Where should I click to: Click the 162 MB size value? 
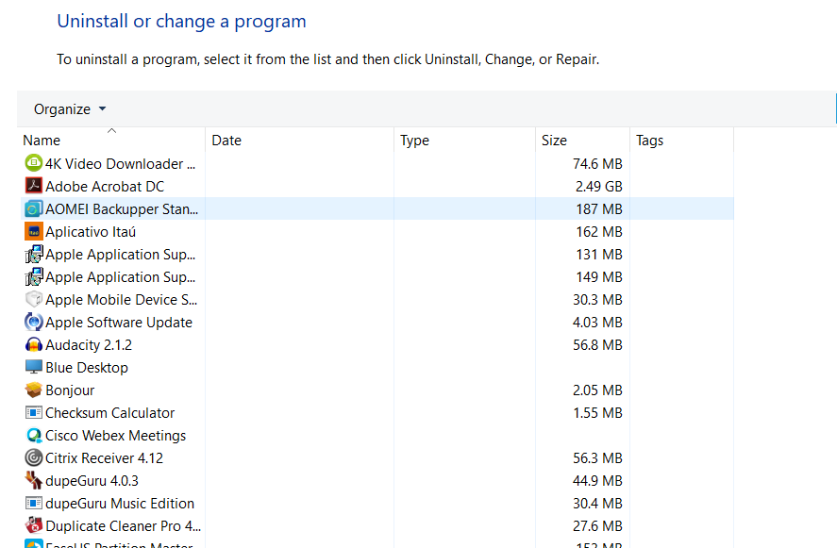coord(599,232)
